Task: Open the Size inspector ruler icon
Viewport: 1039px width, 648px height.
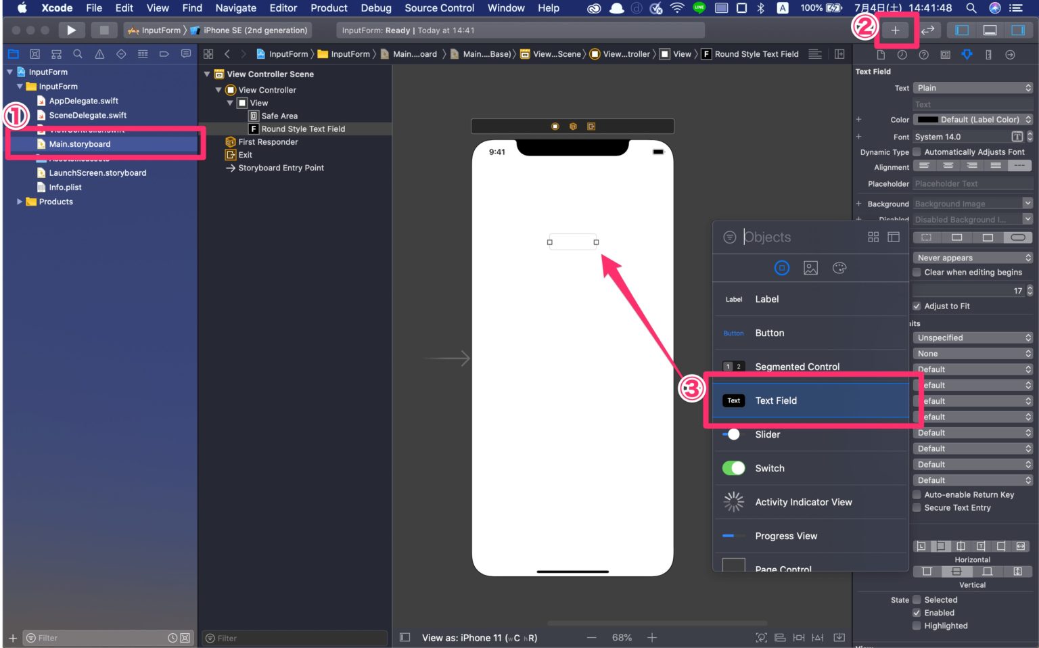Action: (x=988, y=54)
